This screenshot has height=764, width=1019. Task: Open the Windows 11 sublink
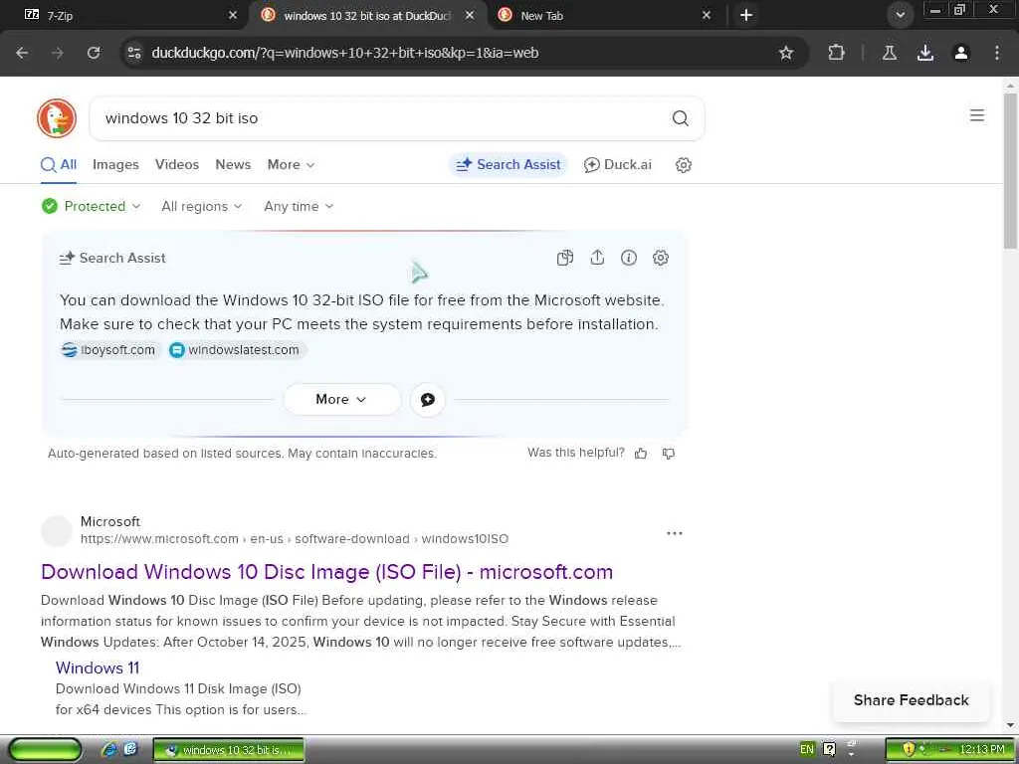(98, 668)
